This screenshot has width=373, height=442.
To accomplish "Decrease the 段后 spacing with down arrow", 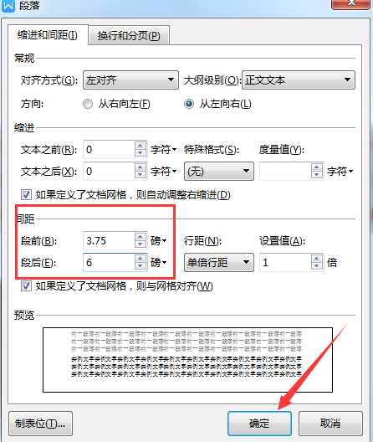I will point(141,266).
